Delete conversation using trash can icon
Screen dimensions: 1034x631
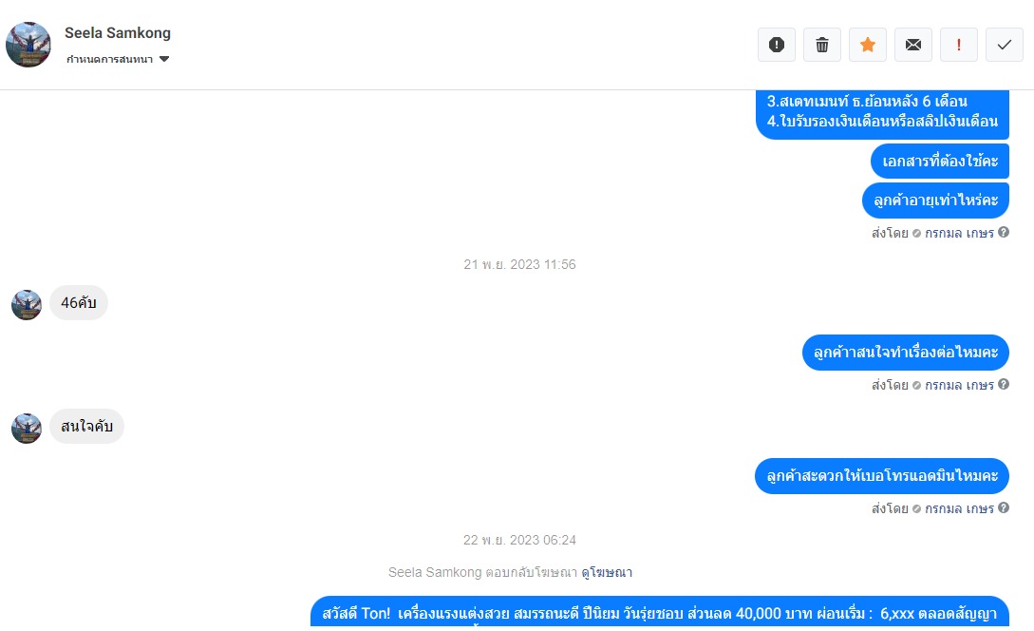click(x=821, y=45)
